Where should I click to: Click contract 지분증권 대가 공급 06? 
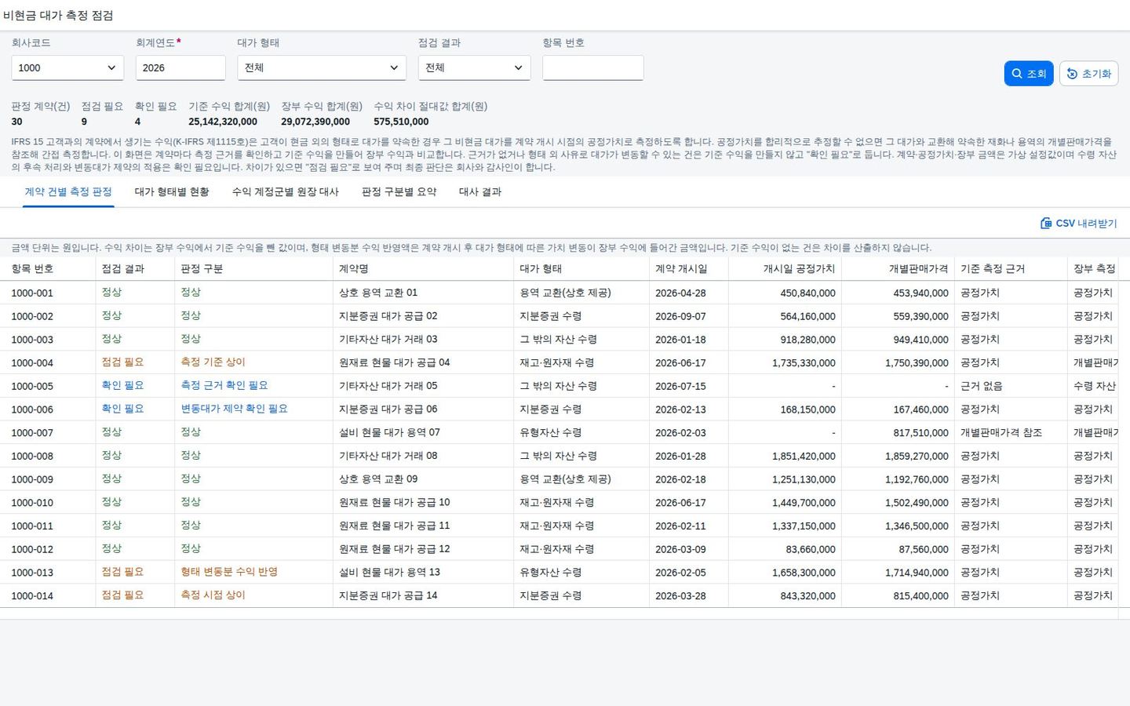(x=388, y=409)
